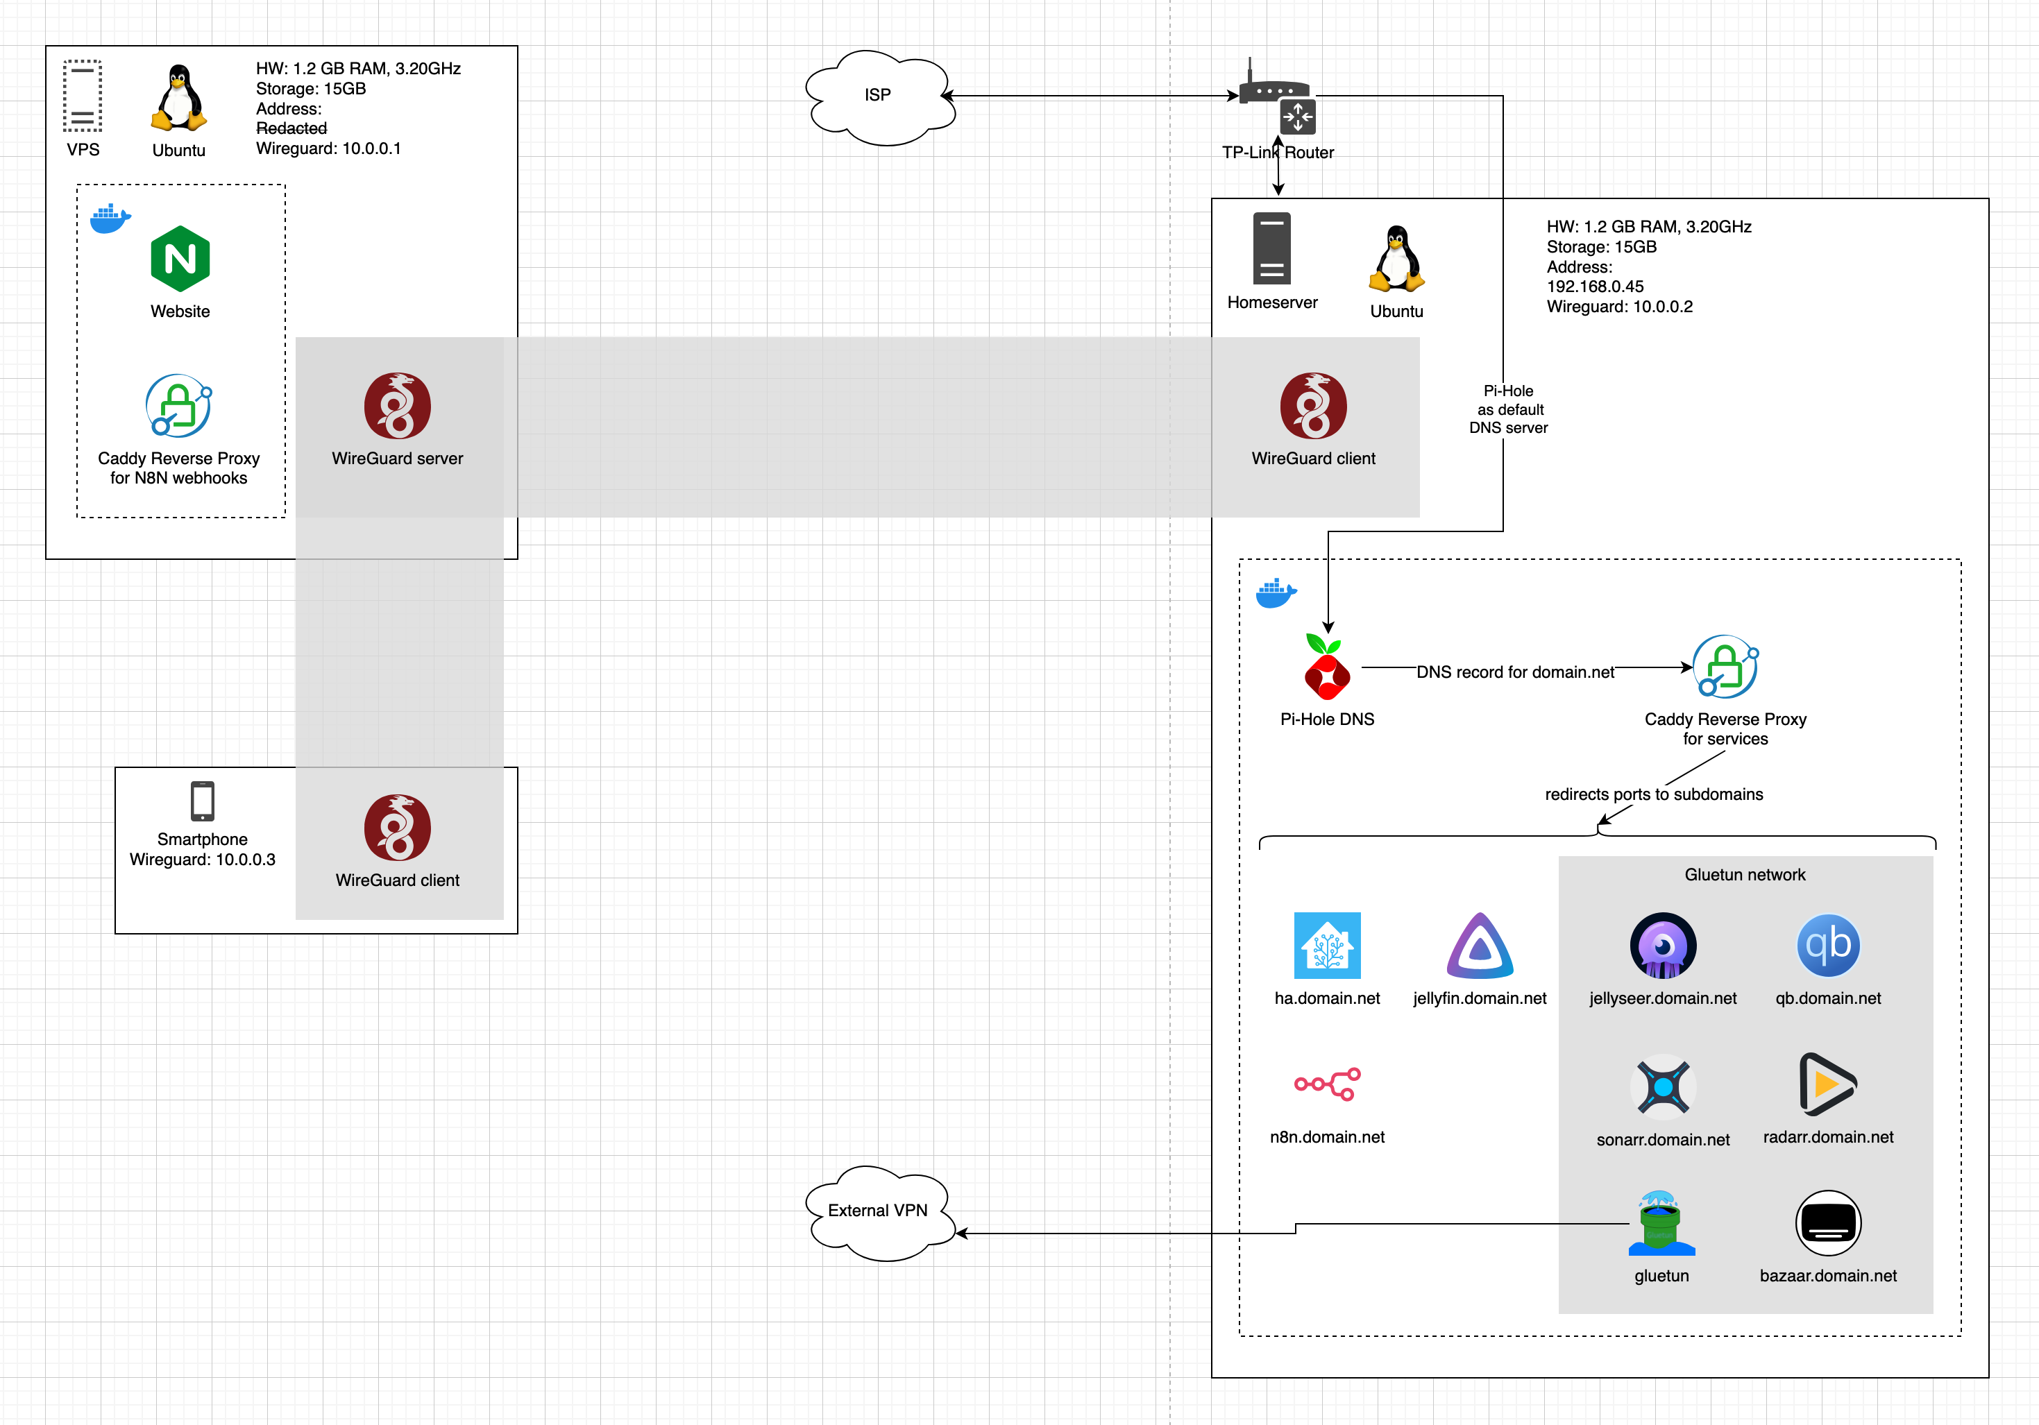This screenshot has width=2039, height=1425.
Task: Click the Jellyfin icon
Action: tap(1480, 946)
